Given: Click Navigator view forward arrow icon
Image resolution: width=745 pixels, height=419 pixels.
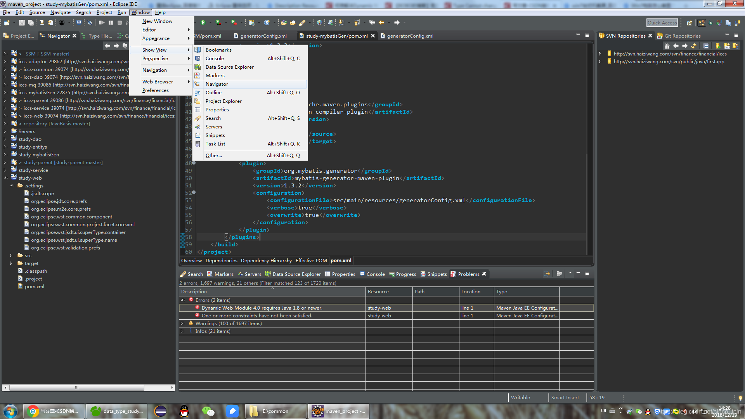Looking at the screenshot, I should pyautogui.click(x=116, y=46).
